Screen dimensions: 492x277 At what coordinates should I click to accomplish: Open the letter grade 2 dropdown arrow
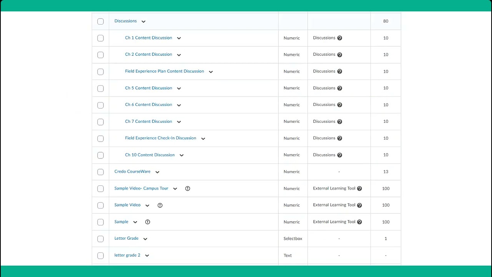[x=147, y=256]
